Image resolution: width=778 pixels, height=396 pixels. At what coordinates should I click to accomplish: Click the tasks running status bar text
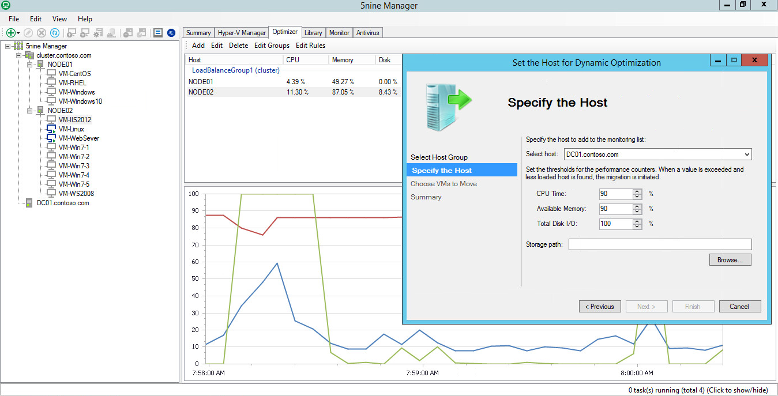(698, 390)
